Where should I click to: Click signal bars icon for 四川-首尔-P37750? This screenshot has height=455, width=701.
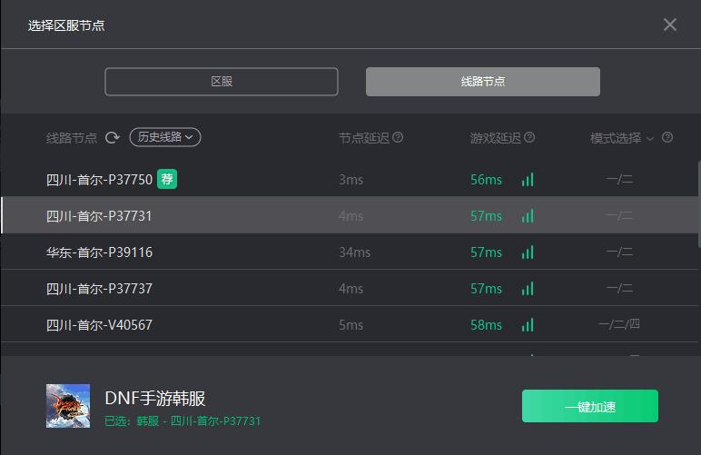pos(528,180)
